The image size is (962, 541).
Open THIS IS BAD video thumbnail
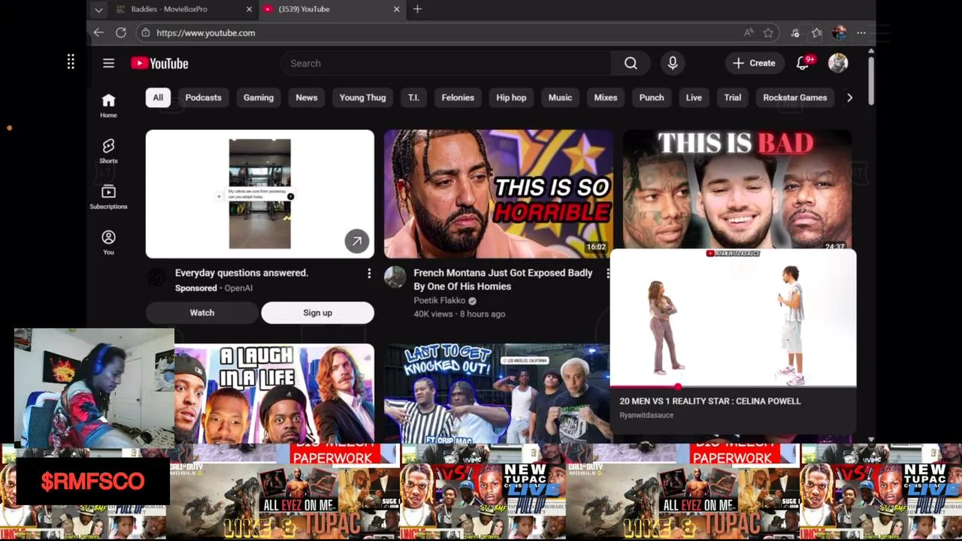pyautogui.click(x=737, y=189)
